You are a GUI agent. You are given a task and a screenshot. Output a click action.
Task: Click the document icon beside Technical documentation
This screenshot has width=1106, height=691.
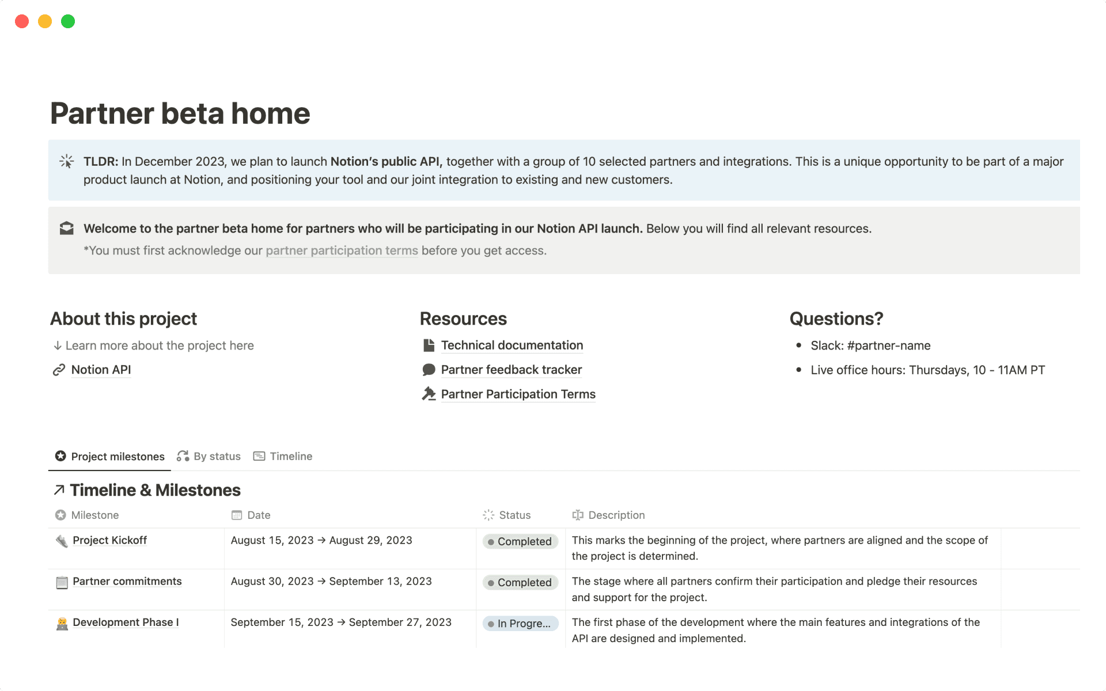[429, 345]
